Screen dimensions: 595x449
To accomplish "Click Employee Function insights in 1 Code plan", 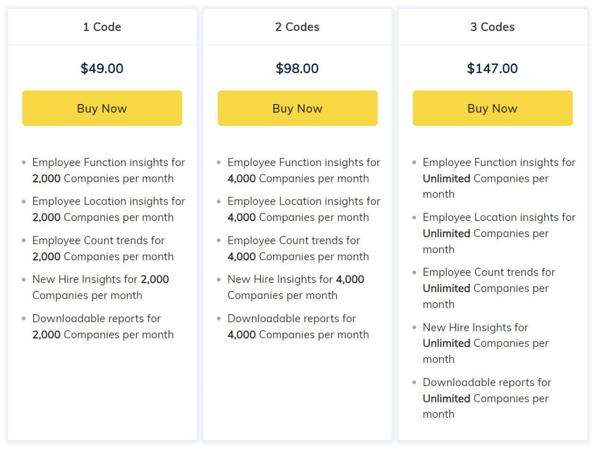I will point(108,162).
